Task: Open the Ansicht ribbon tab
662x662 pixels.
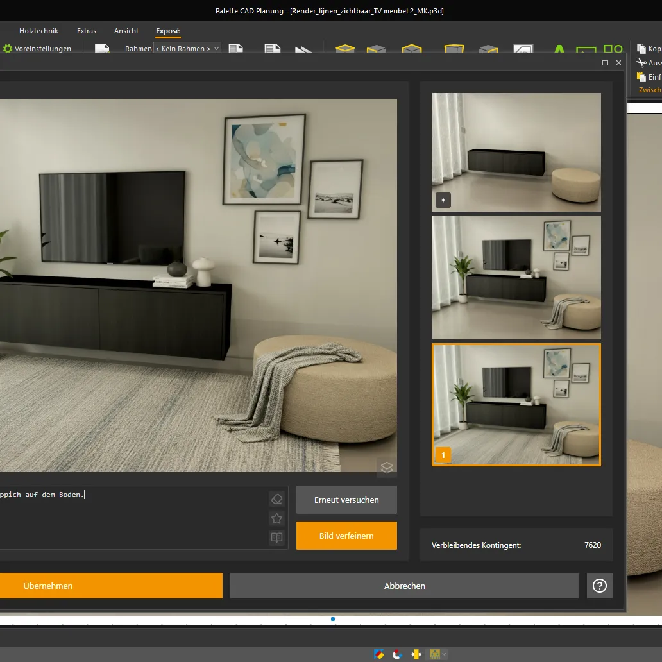Action: pos(126,31)
